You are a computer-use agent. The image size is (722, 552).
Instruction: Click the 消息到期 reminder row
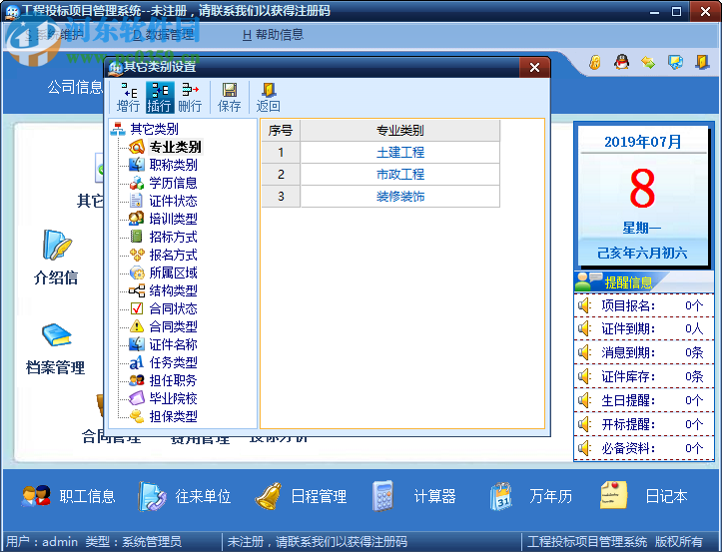click(x=644, y=352)
